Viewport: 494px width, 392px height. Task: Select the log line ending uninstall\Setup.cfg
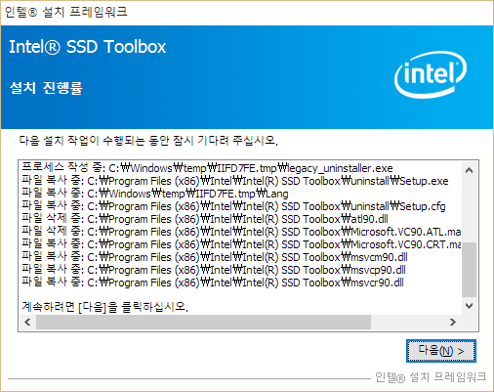233,206
